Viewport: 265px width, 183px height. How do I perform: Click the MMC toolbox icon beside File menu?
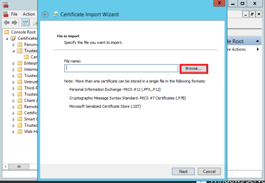pyautogui.click(x=5, y=14)
